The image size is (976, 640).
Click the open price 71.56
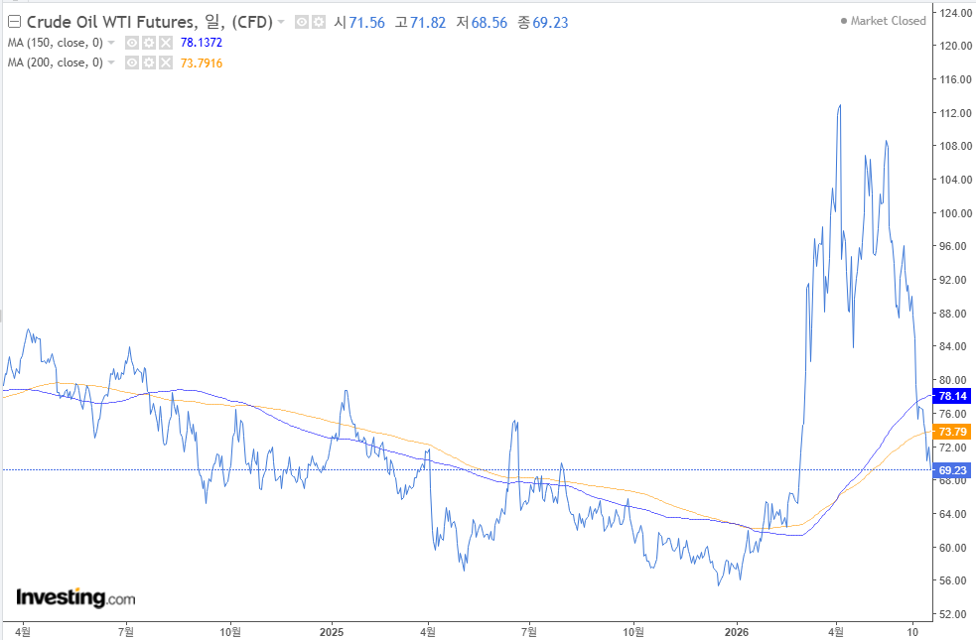366,23
